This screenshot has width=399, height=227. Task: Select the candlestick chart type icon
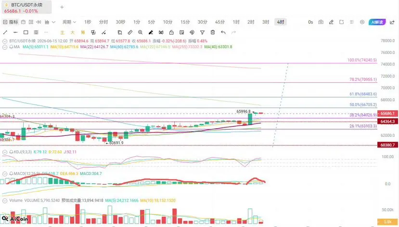[x=47, y=22]
